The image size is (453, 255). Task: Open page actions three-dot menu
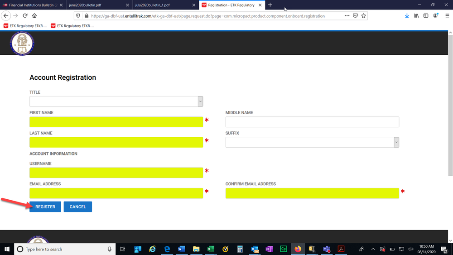click(x=347, y=15)
